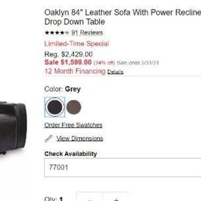Click the Limited-Time Special label
The width and height of the screenshot is (201, 201).
coord(77,44)
